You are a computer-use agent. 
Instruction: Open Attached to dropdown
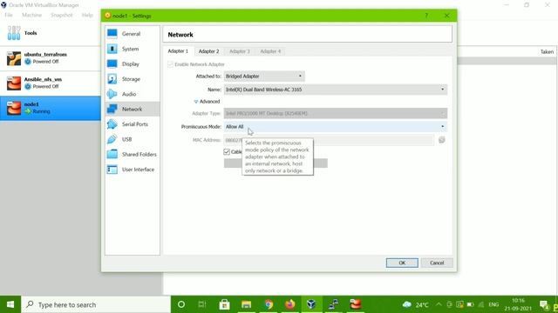coord(264,77)
